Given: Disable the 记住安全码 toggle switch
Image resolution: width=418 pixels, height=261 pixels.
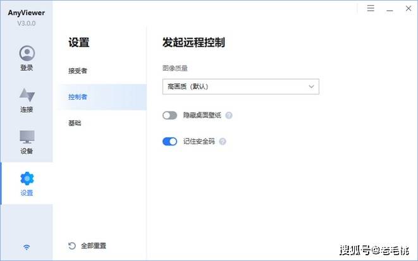Looking at the screenshot, I should (170, 142).
